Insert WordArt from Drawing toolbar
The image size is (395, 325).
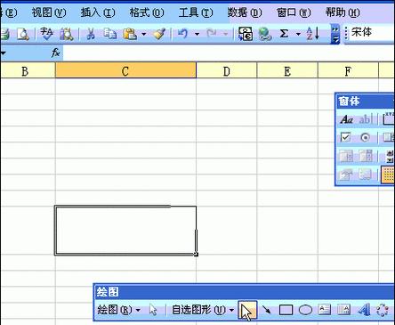click(364, 310)
